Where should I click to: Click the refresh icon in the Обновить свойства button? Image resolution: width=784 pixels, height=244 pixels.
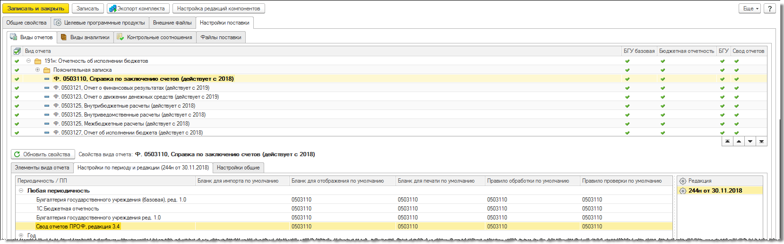17,154
